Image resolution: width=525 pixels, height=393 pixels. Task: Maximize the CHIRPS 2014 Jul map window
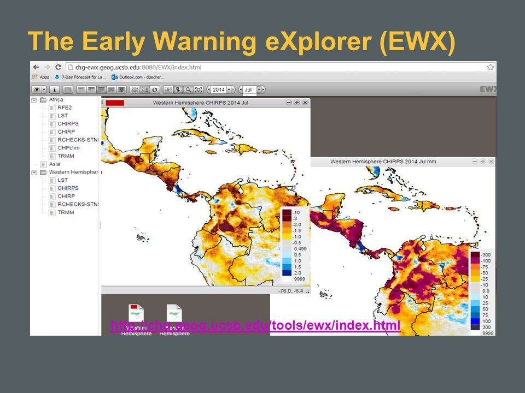click(x=296, y=103)
